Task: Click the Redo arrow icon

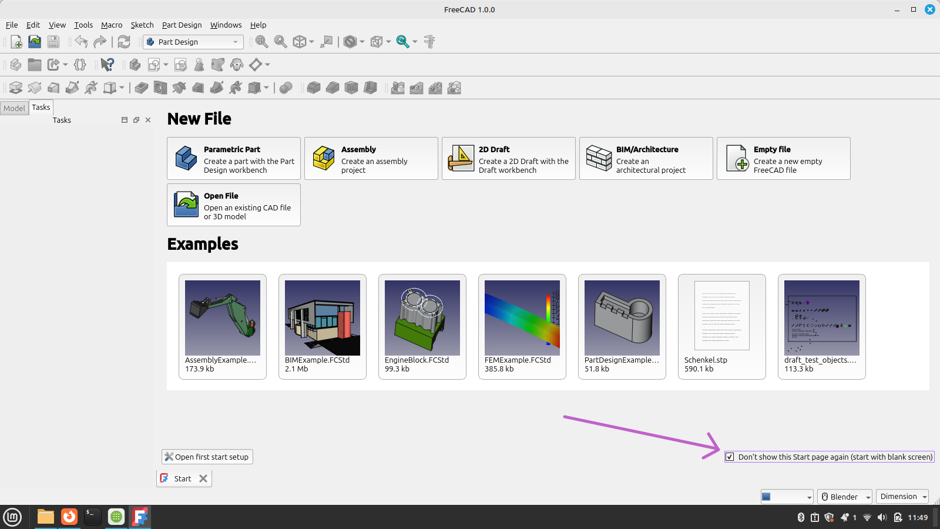Action: pos(100,42)
